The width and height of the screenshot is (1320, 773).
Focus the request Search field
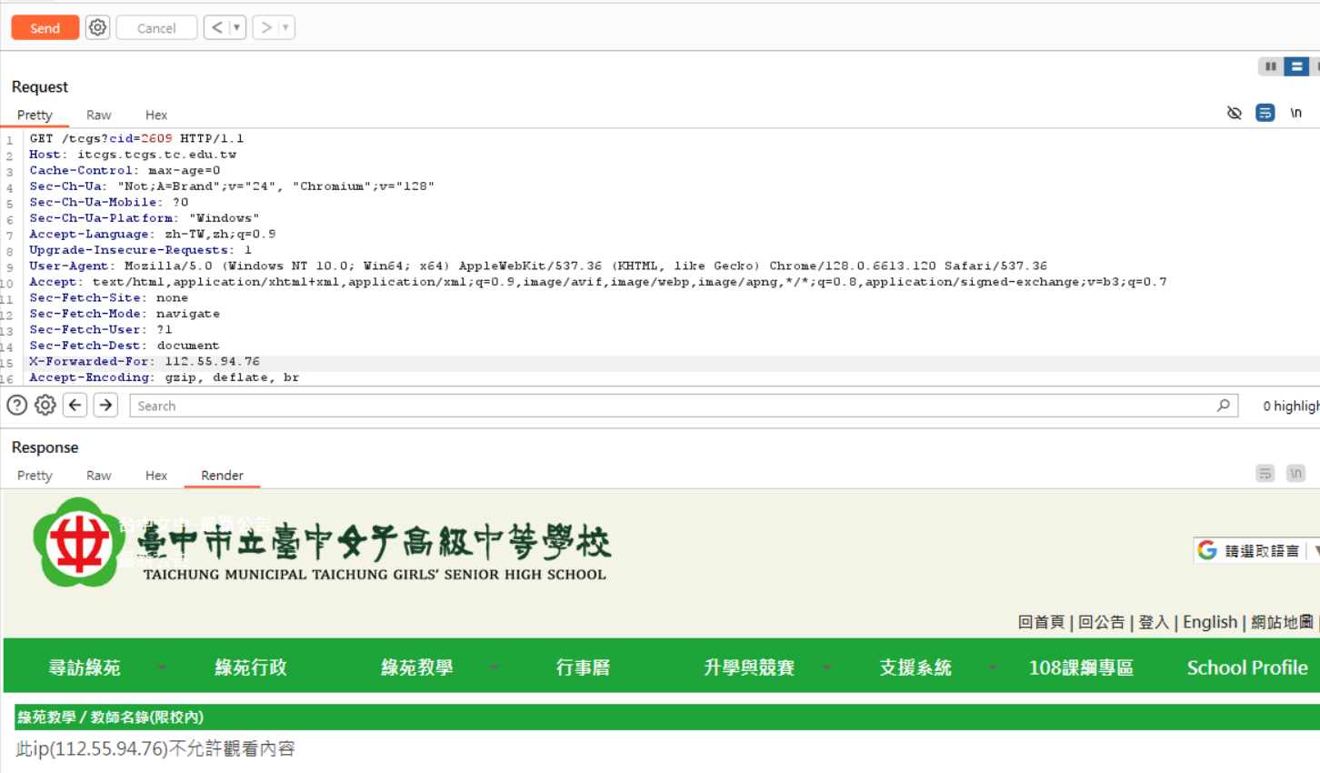click(x=684, y=406)
